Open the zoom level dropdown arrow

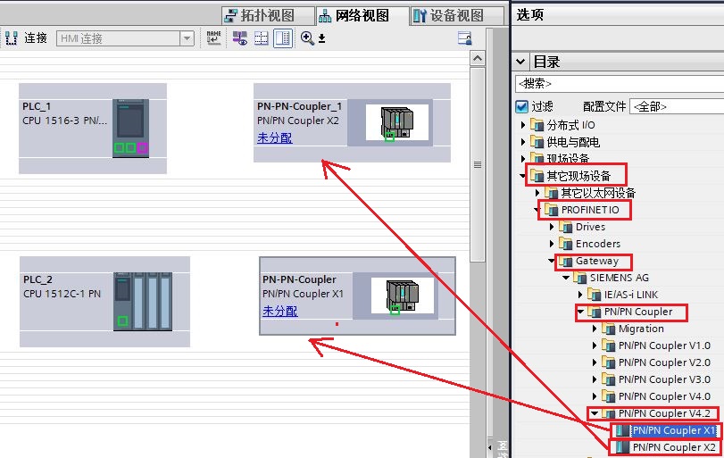coord(322,38)
